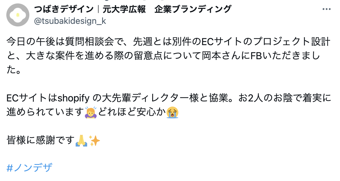Click the 元大学広報 part of the display name
The width and height of the screenshot is (340, 181).
tap(124, 9)
